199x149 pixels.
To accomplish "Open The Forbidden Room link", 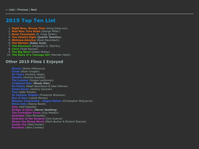I will (26, 113).
